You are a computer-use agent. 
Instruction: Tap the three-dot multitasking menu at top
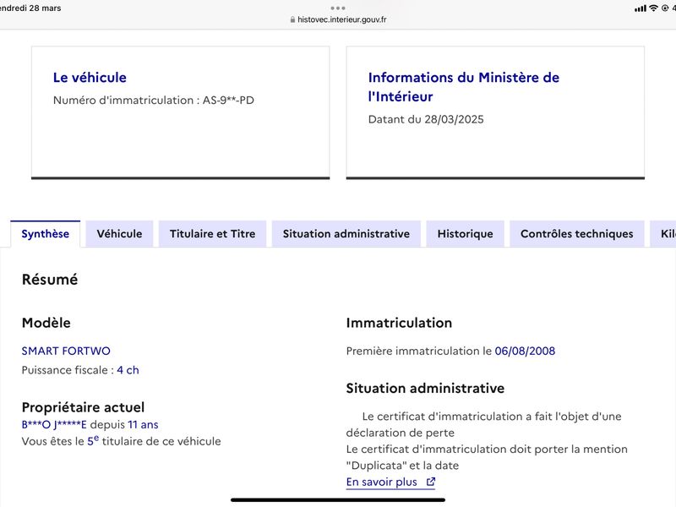click(x=338, y=8)
